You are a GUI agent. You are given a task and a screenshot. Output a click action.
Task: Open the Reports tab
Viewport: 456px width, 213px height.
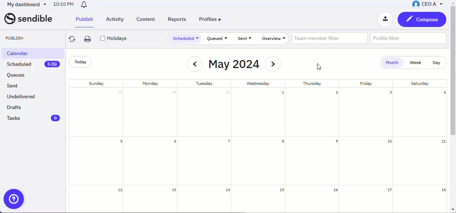click(x=177, y=19)
